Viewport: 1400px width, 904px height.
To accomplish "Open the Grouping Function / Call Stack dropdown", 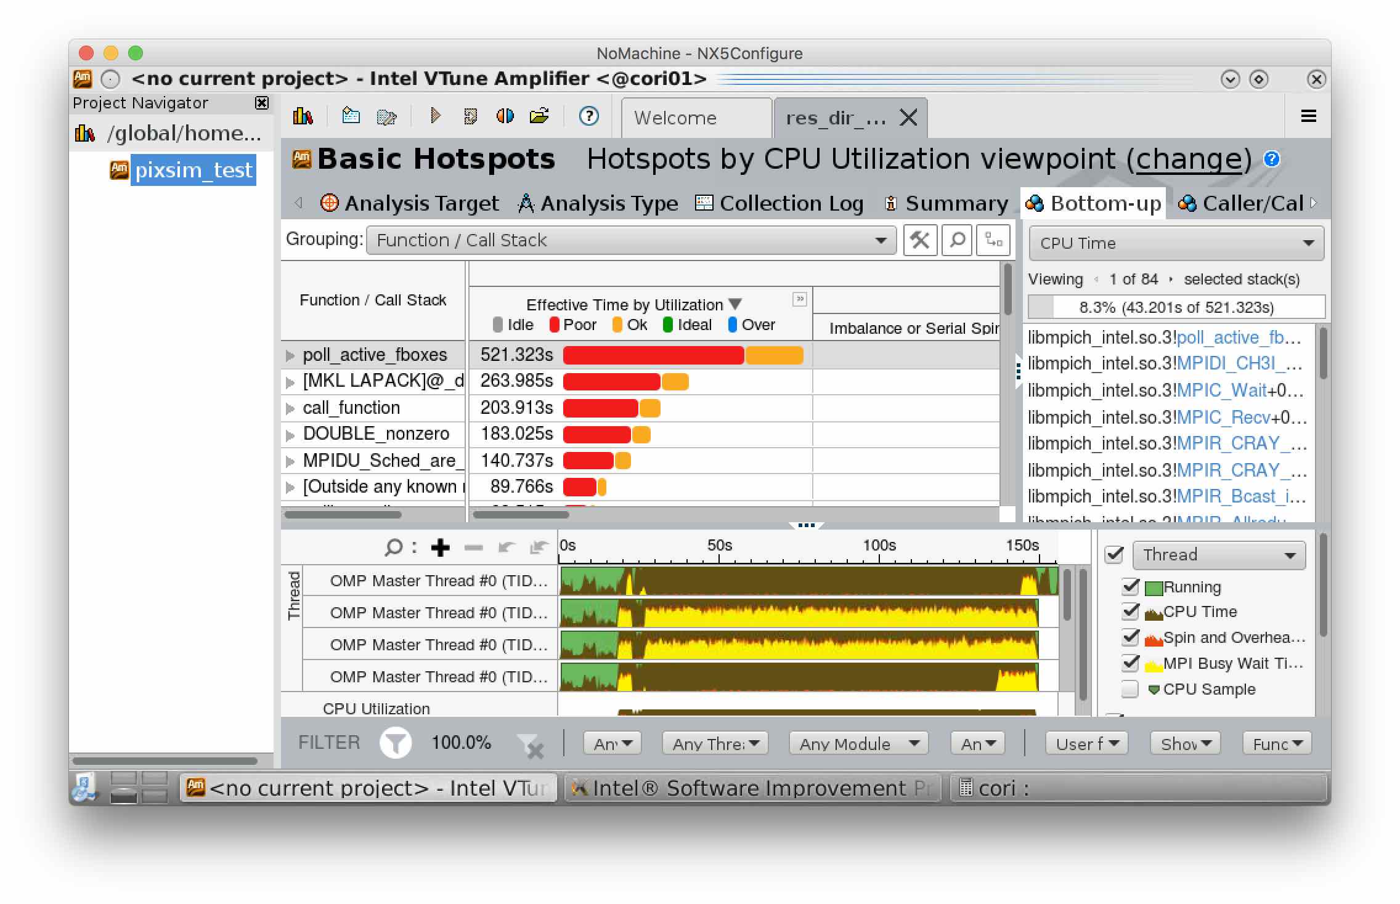I will (x=631, y=240).
